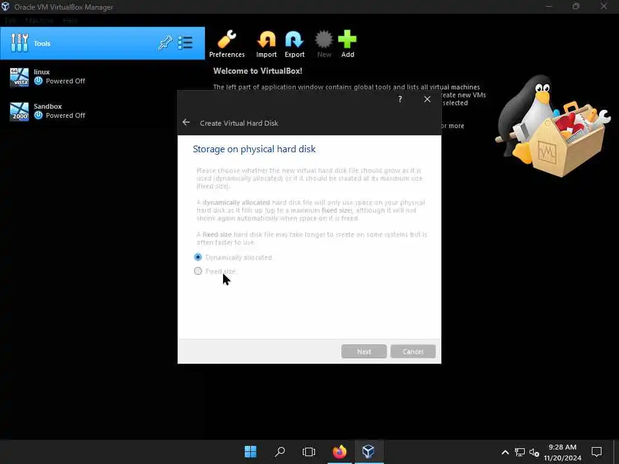Click the Sandbox VM 2000 icon

pos(19,111)
